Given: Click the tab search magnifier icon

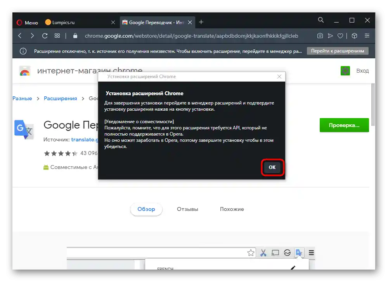Looking at the screenshot, I should click(x=321, y=20).
